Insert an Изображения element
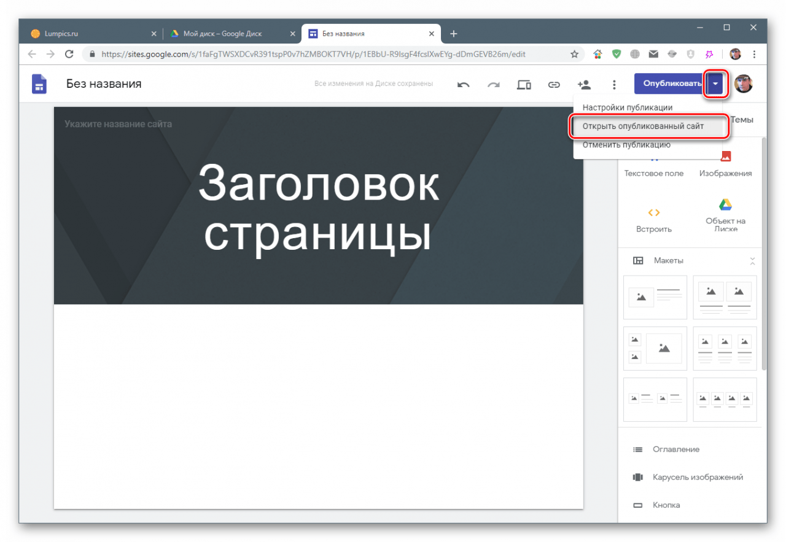This screenshot has height=542, width=786. [x=725, y=165]
